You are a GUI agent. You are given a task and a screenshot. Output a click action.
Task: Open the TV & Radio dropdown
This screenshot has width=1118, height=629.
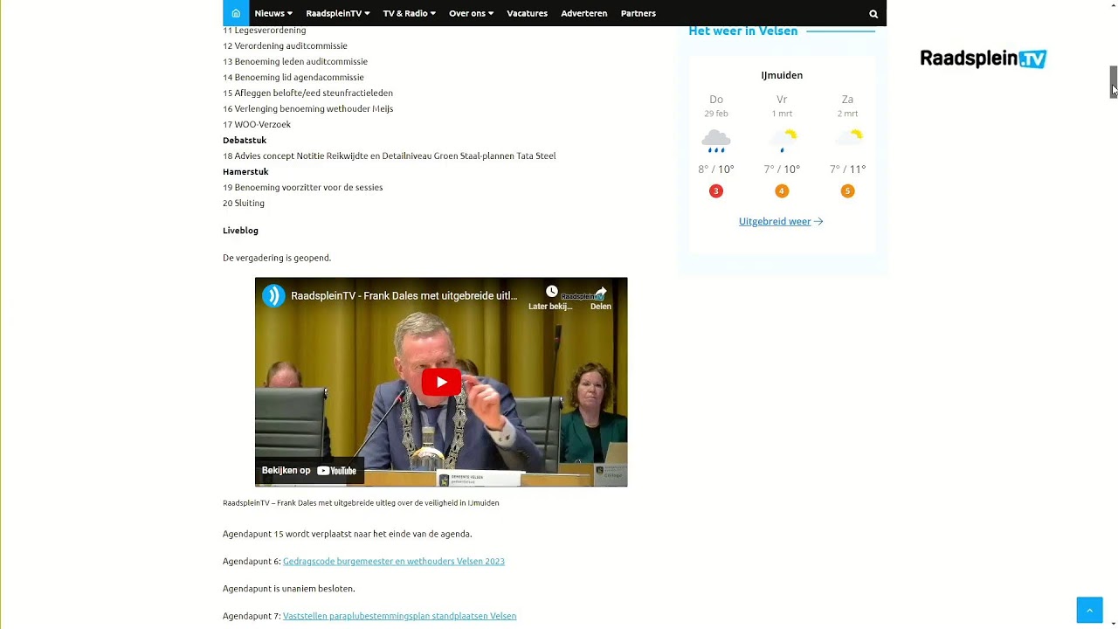coord(409,13)
